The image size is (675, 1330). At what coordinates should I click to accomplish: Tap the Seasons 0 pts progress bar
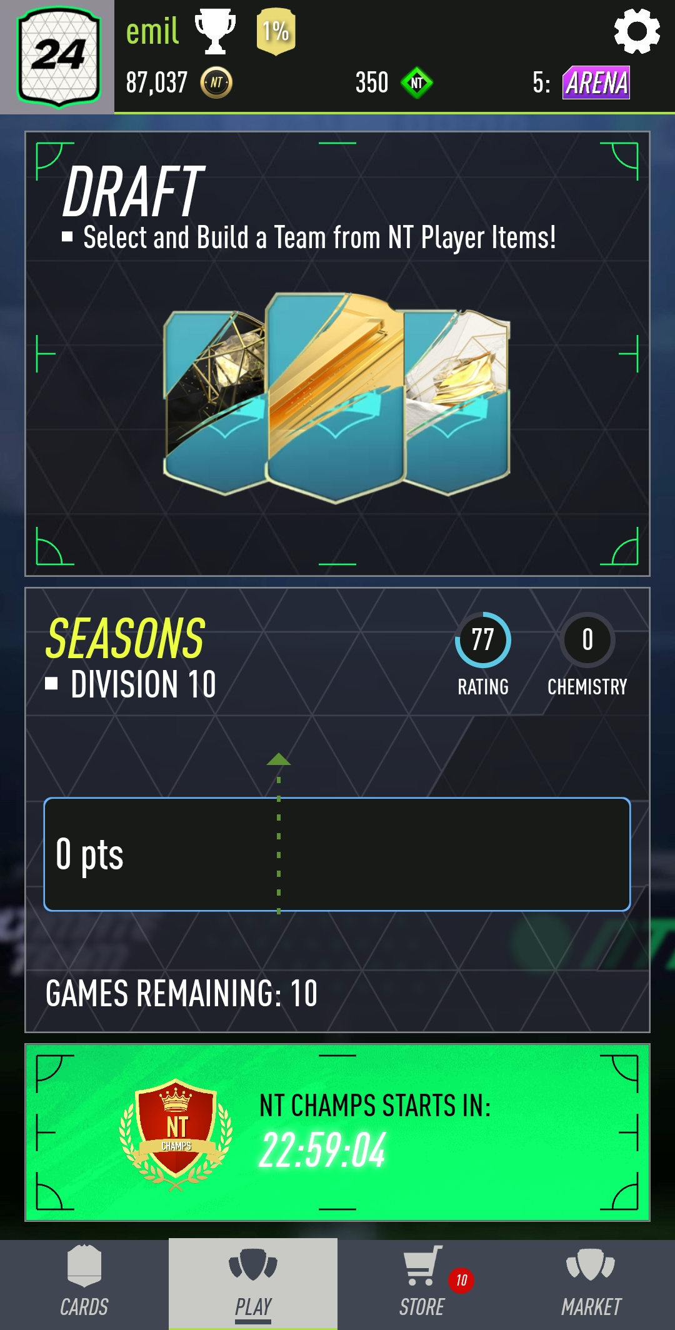coord(337,854)
